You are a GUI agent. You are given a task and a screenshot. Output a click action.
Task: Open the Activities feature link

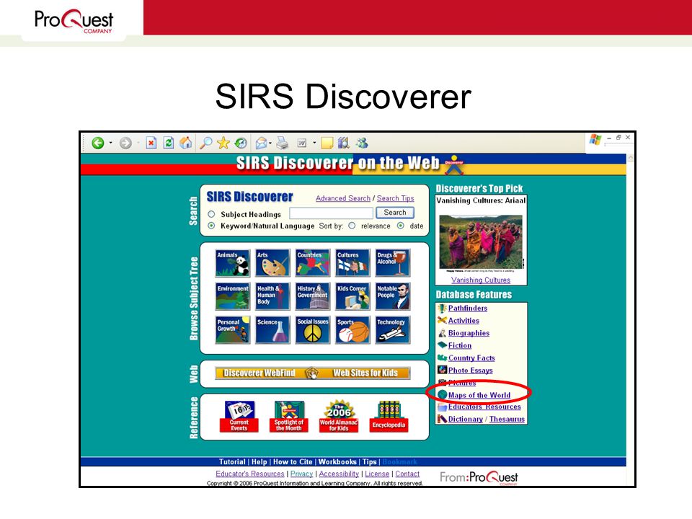coord(463,320)
